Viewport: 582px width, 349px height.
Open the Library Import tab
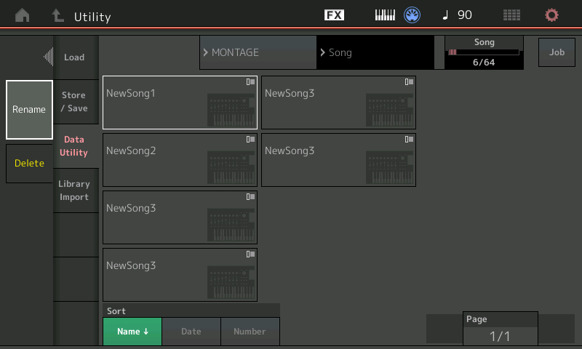click(x=74, y=190)
